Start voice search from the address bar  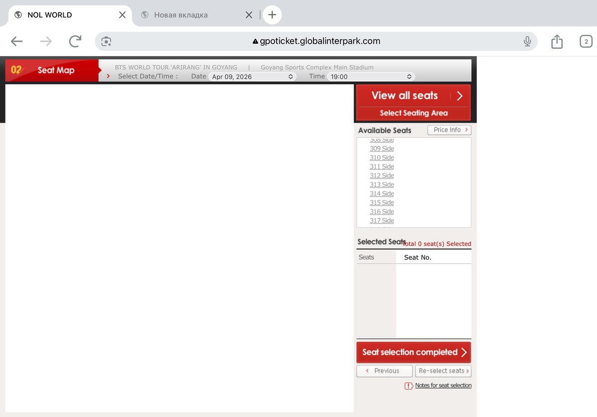coord(527,41)
